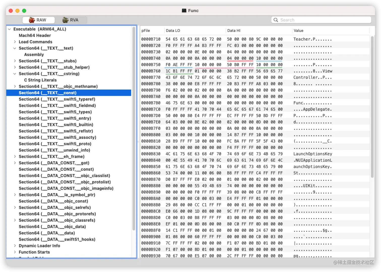
Task: Expand Section64 (__DATA,__objc_classrefs) node
Action: [15, 220]
